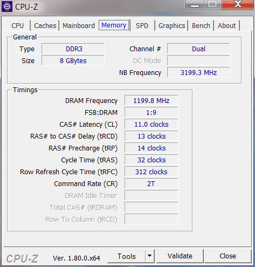This screenshot has width=255, height=267.
Task: Open the Graphics tab
Action: click(171, 25)
